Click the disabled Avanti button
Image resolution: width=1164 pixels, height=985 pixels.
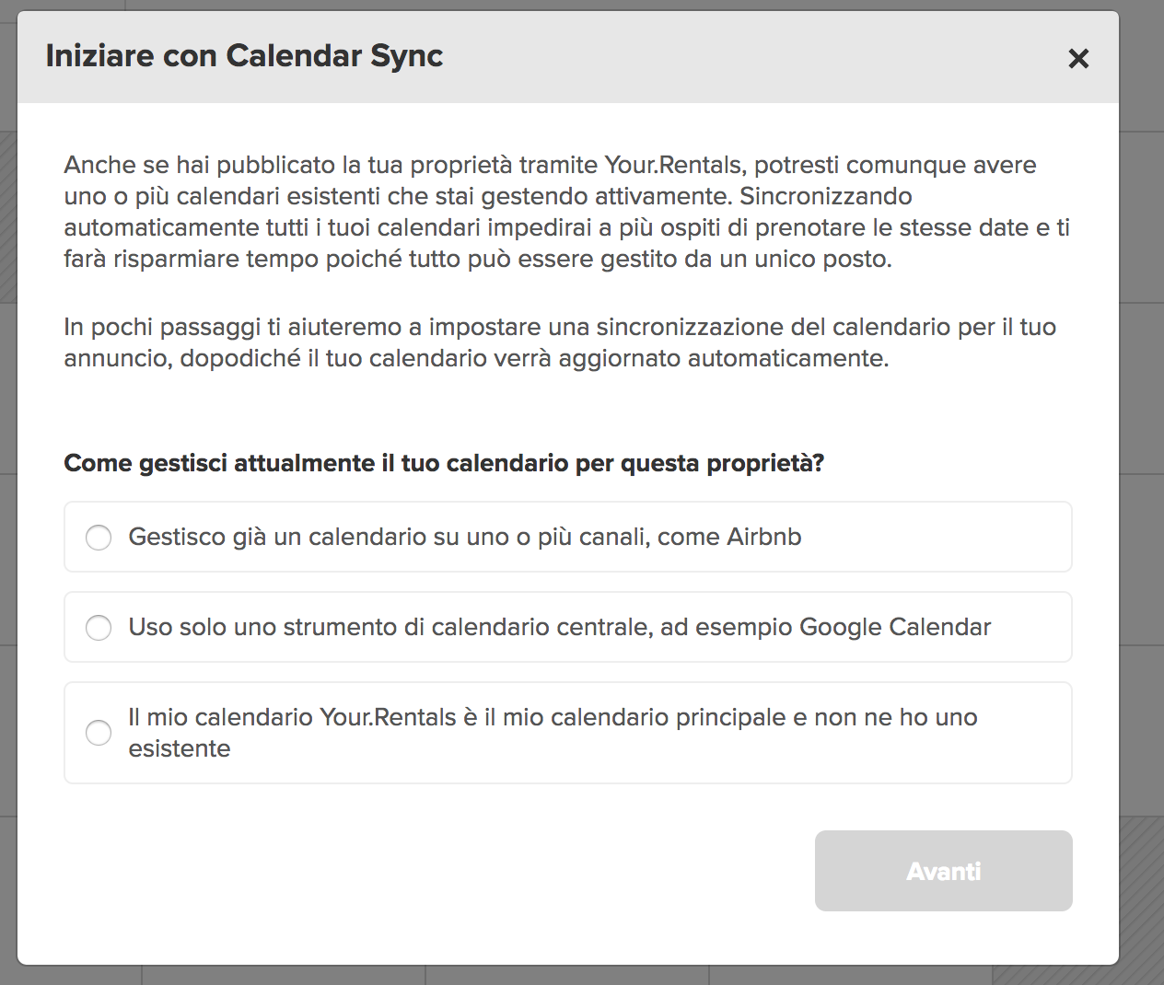943,871
